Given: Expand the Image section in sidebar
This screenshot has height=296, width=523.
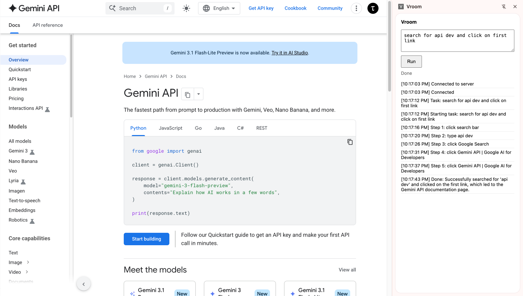Looking at the screenshot, I should [28, 262].
